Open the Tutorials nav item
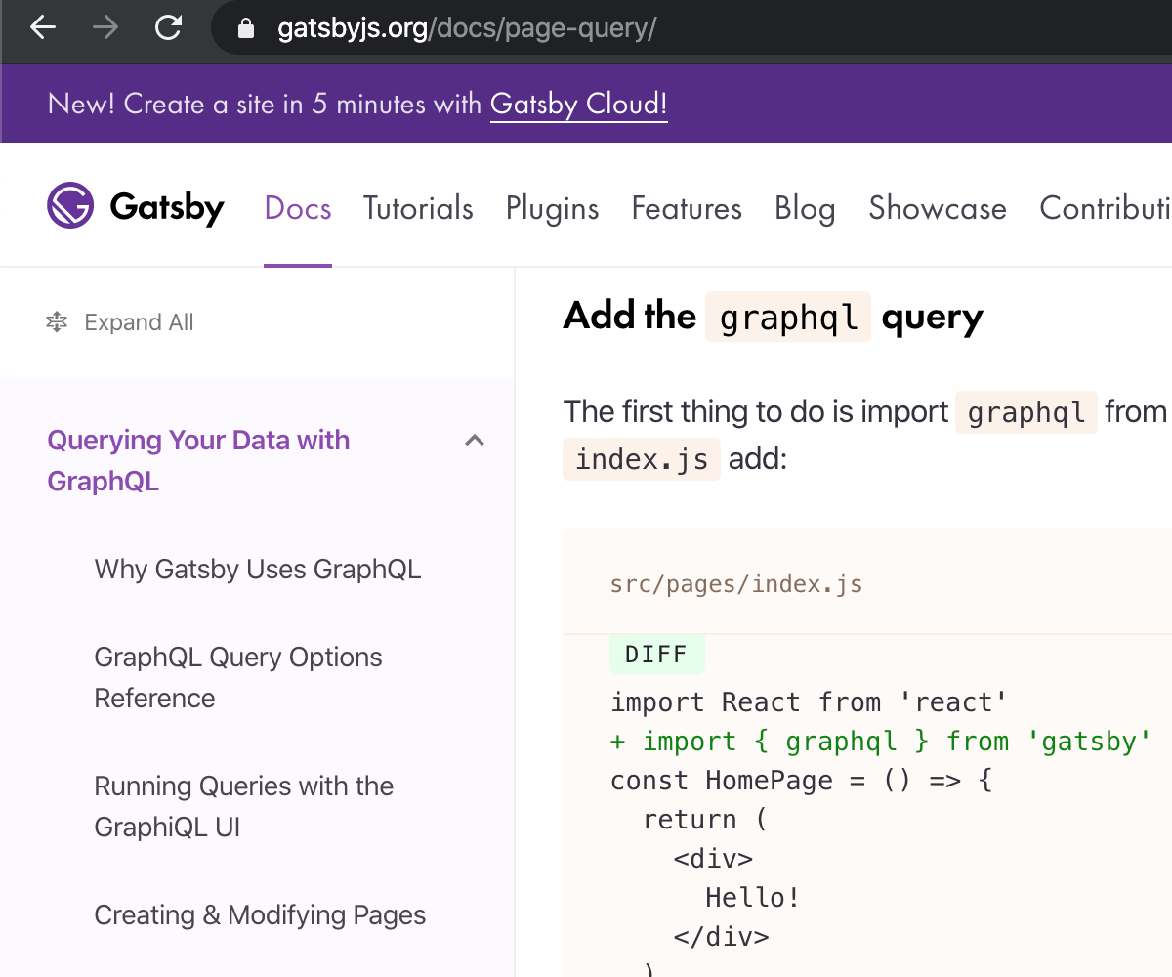The height and width of the screenshot is (977, 1172). tap(418, 208)
